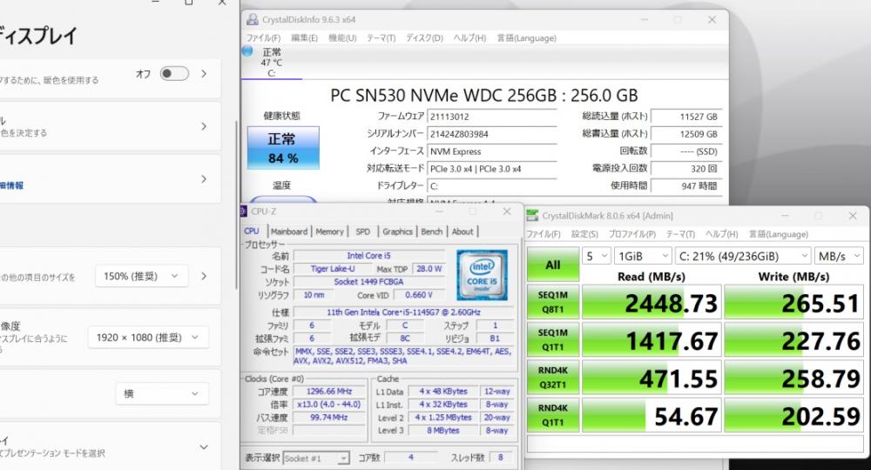Switch to the Bench tab in CPU-Z

tap(432, 232)
